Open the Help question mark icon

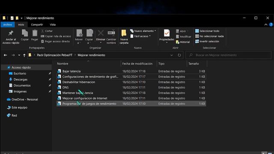(271, 25)
